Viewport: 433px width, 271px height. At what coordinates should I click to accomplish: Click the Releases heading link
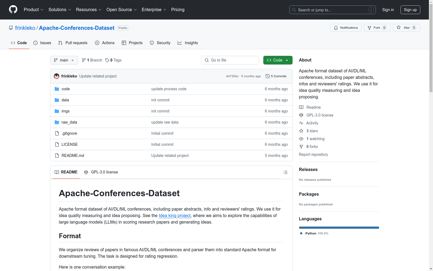[x=308, y=169]
